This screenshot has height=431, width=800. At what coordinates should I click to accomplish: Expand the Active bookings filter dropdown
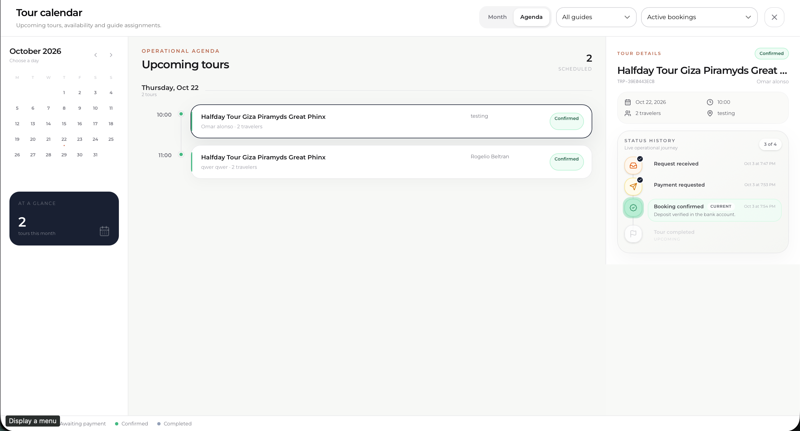699,17
